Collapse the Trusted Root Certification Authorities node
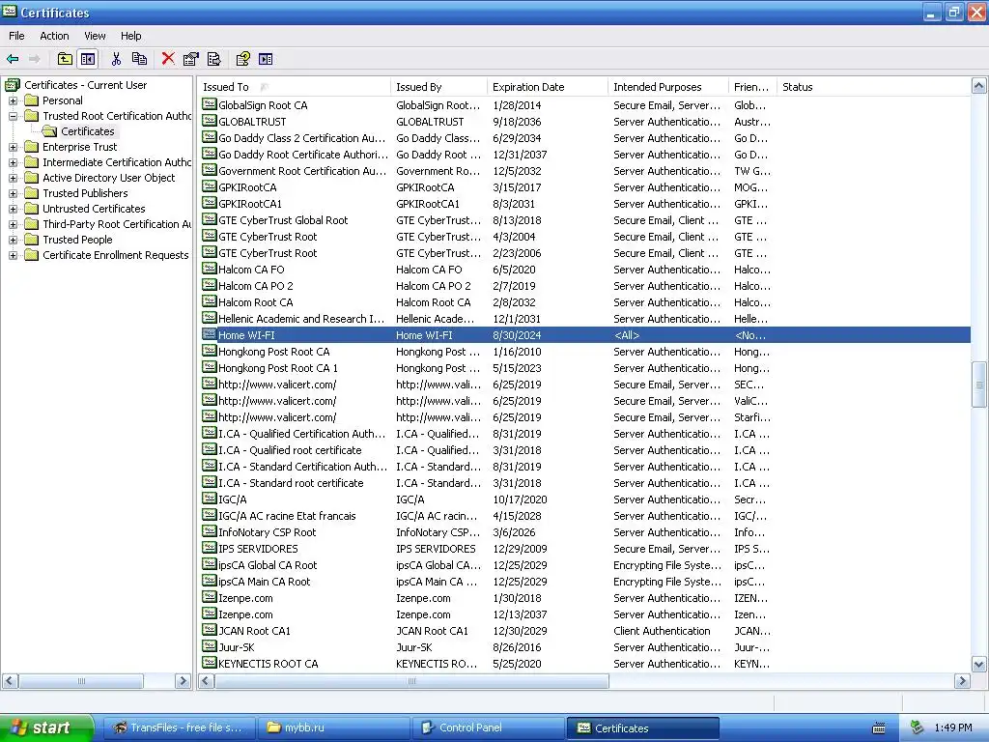The image size is (989, 742). (13, 116)
